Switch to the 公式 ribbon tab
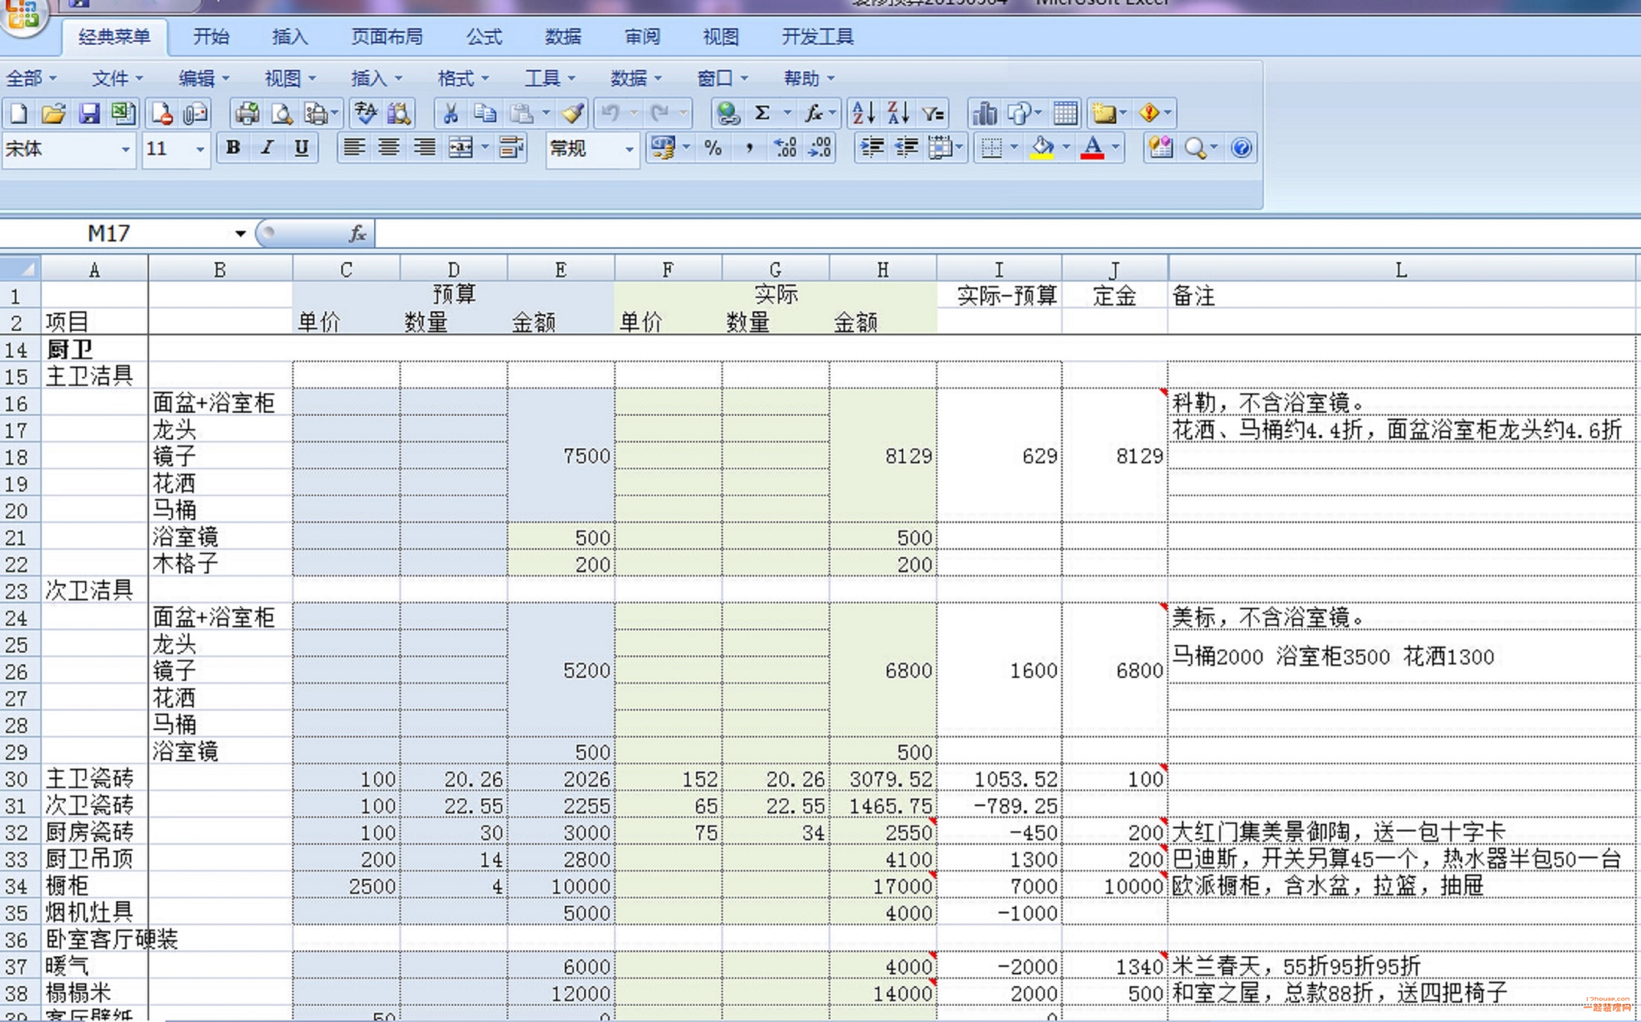The width and height of the screenshot is (1641, 1022). coord(484,37)
